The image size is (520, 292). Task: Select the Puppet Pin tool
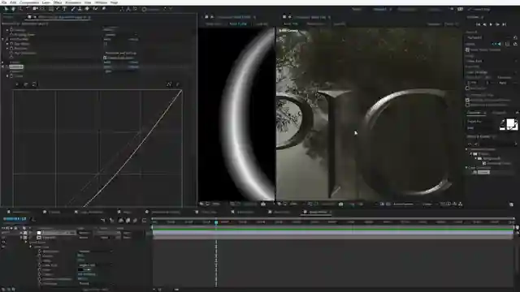[x=104, y=9]
